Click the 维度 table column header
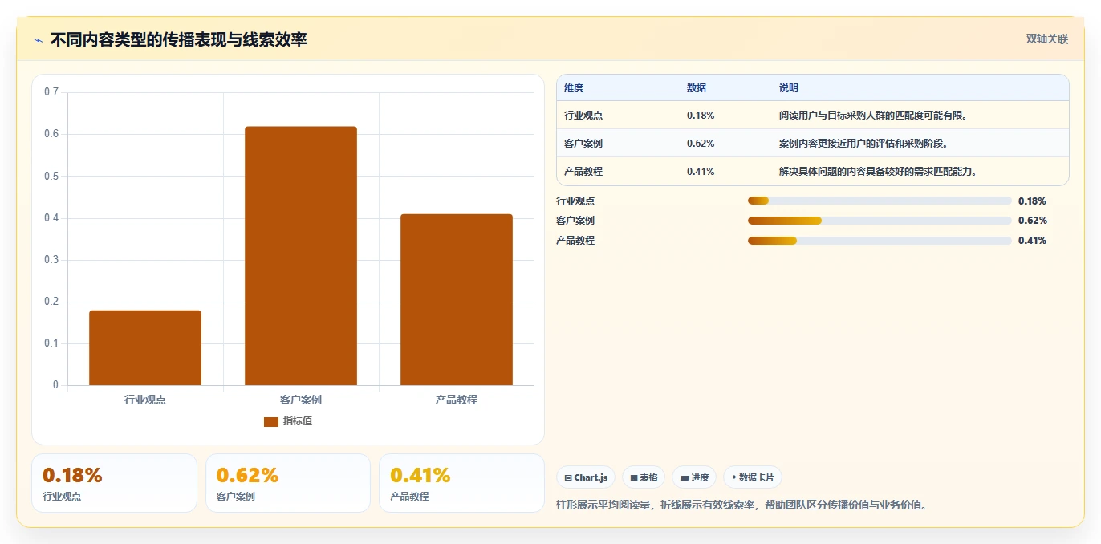This screenshot has width=1101, height=544. coord(574,88)
